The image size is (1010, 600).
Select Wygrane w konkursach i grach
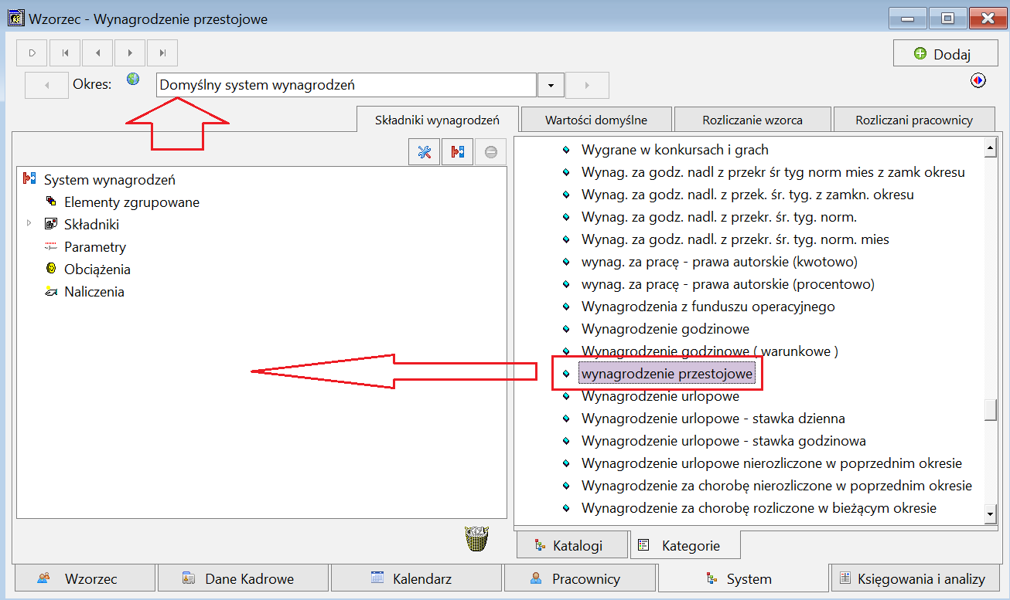pos(674,150)
